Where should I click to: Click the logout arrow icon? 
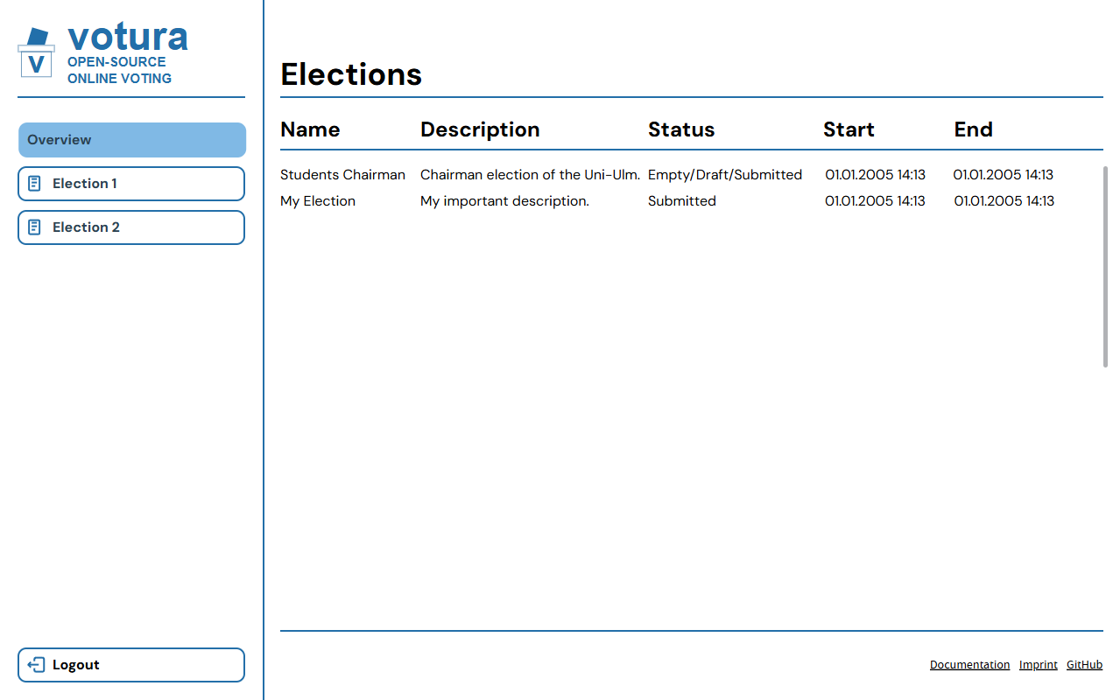click(x=36, y=665)
